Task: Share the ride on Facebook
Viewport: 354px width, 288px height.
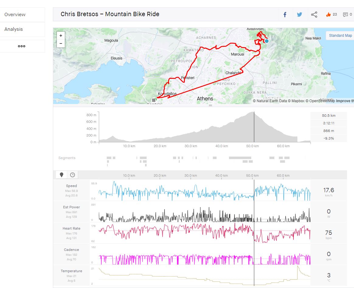Action: [285, 15]
